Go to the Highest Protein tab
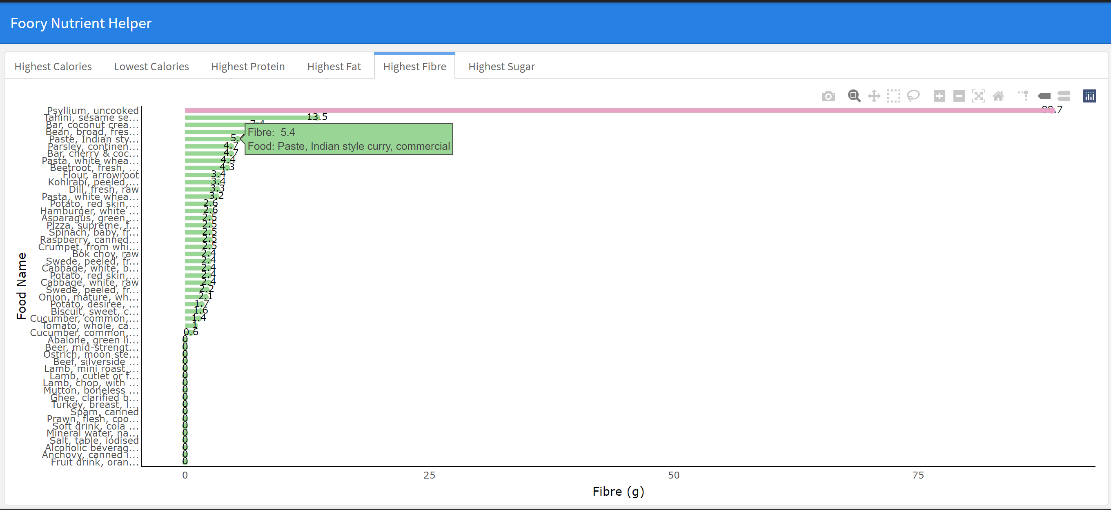The height and width of the screenshot is (510, 1111). (248, 67)
